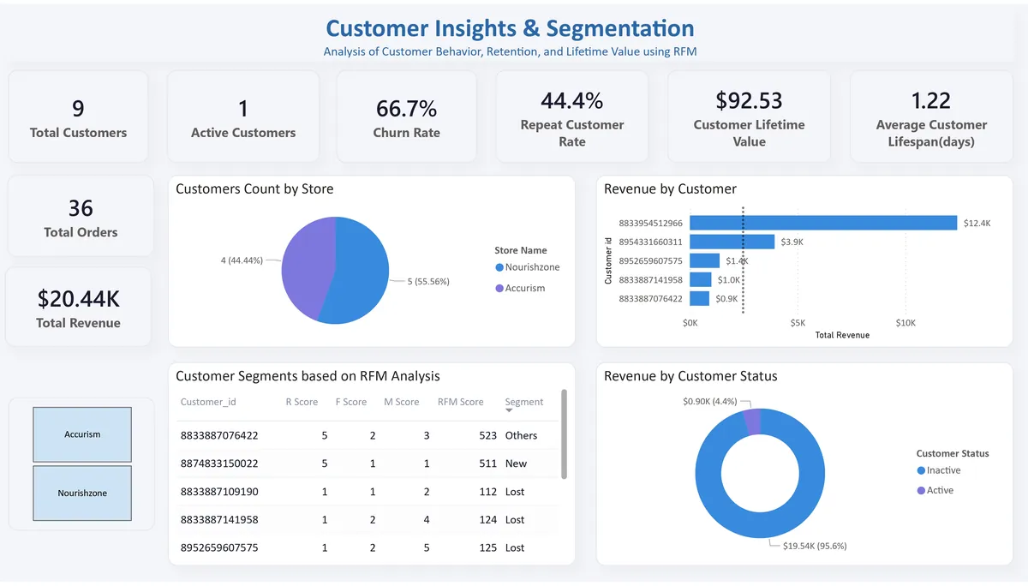
Task: Click the RFM Score value 523
Action: click(488, 435)
